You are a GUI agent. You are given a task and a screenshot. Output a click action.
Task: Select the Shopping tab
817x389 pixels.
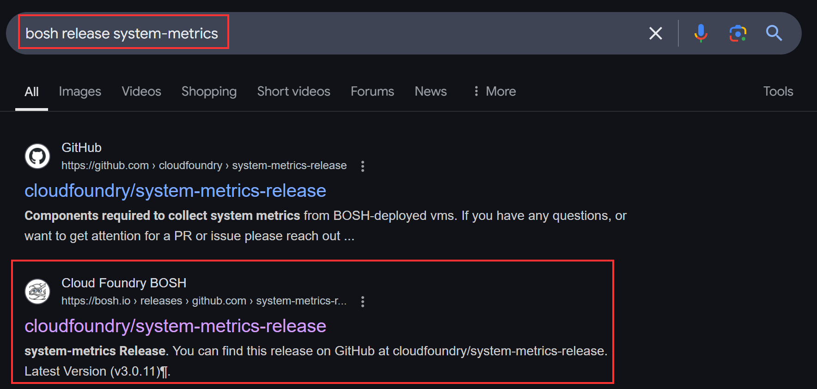pyautogui.click(x=209, y=91)
